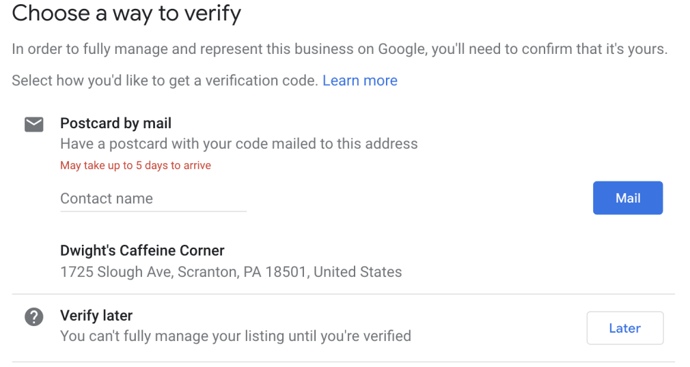The width and height of the screenshot is (690, 367).
Task: Click the Verify later heading
Action: coord(96,316)
